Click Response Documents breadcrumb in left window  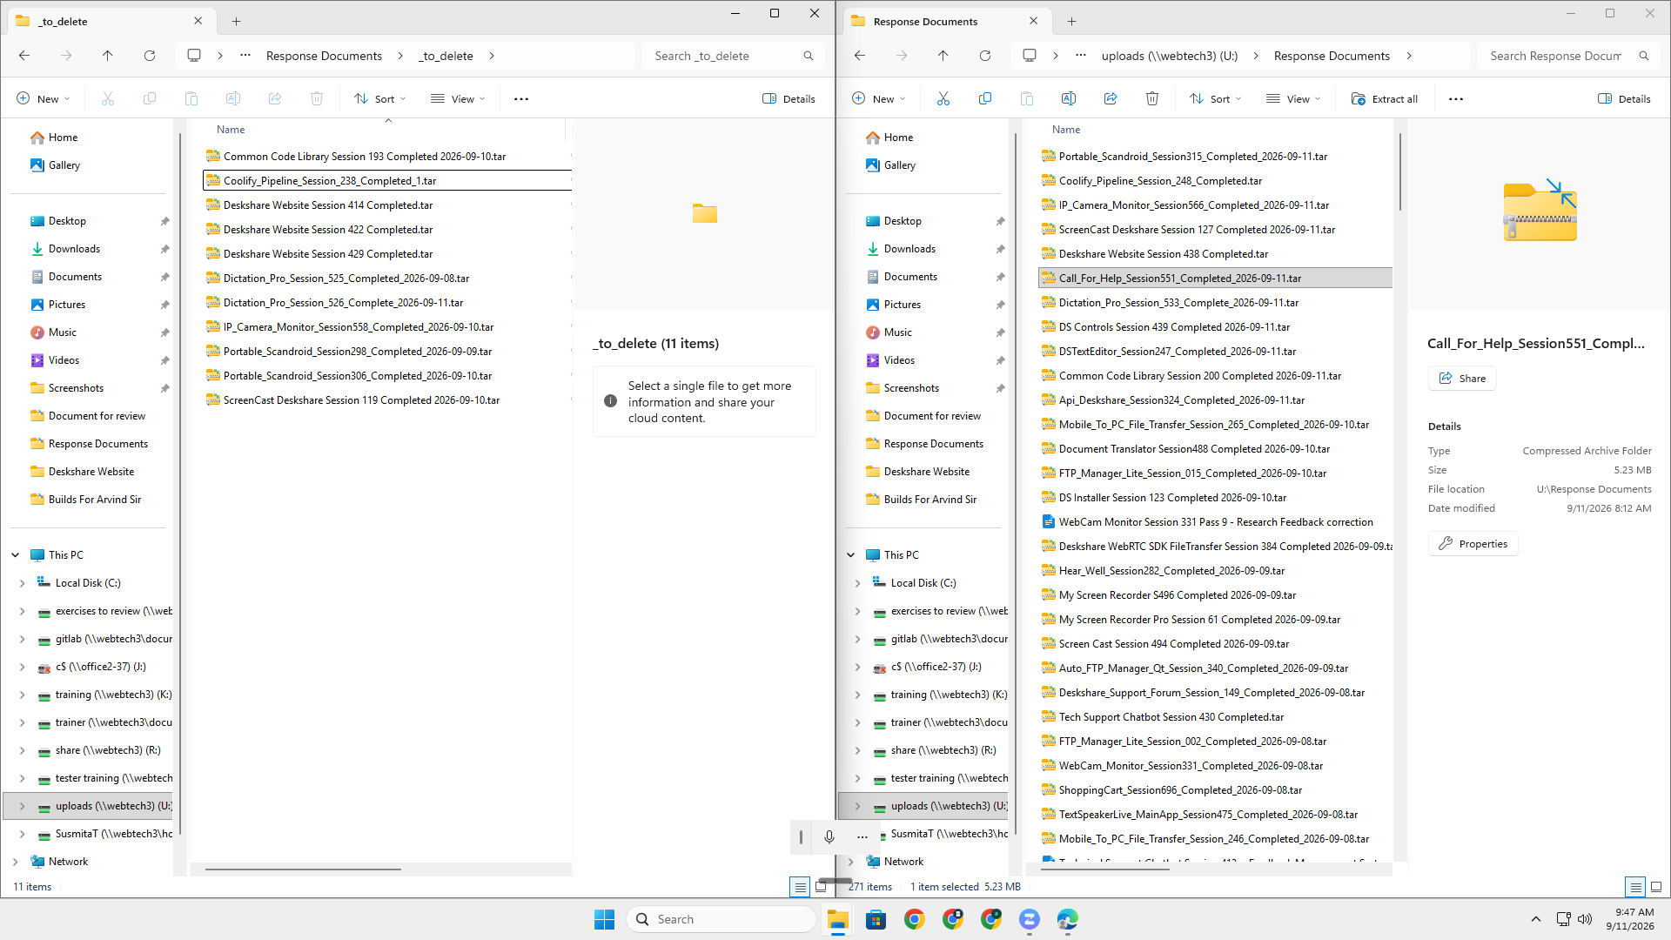324,56
